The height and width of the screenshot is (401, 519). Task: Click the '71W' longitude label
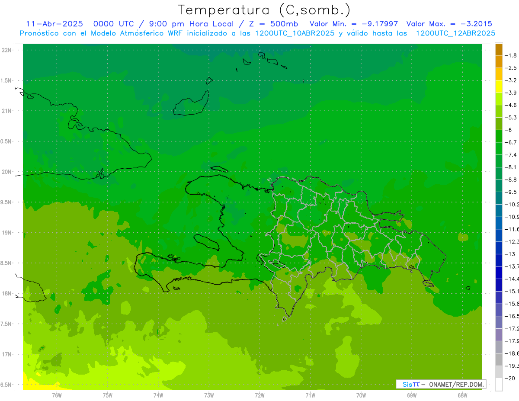coord(310,395)
